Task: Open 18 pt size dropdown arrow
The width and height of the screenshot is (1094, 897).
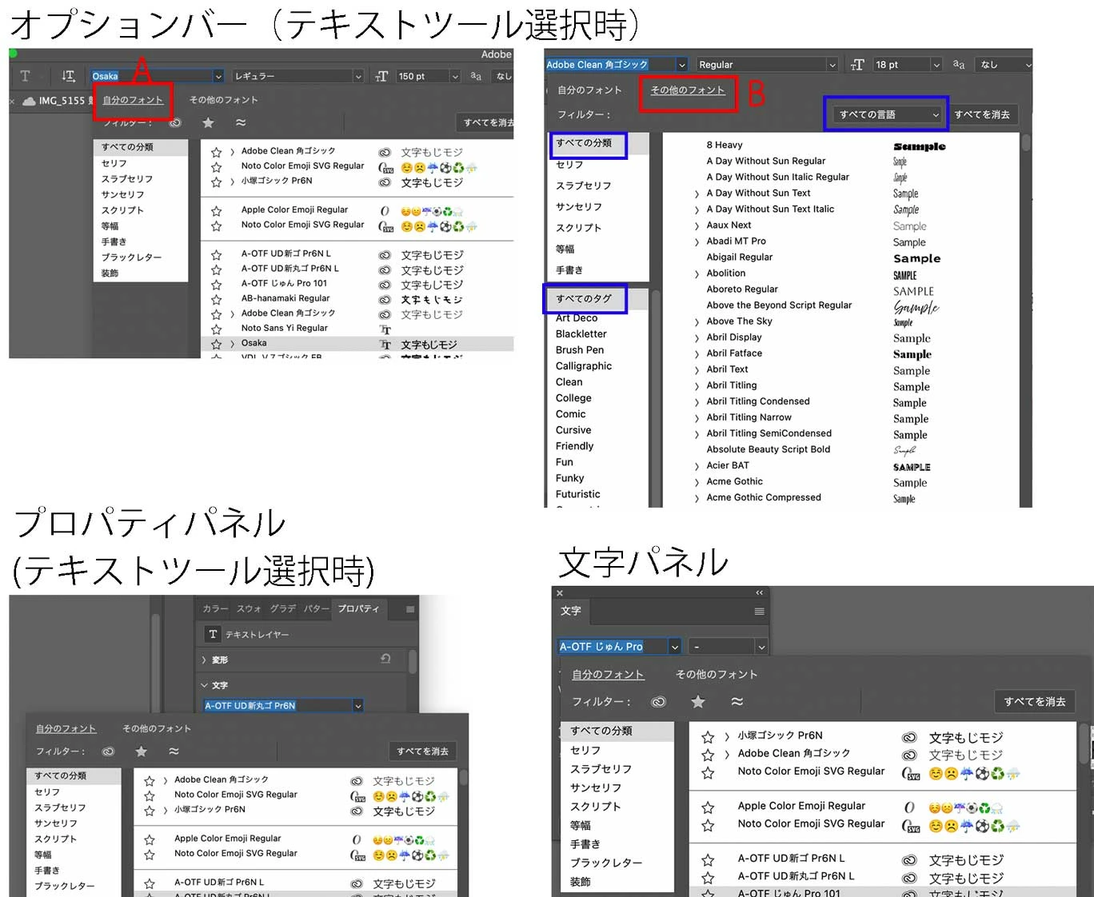Action: [936, 65]
